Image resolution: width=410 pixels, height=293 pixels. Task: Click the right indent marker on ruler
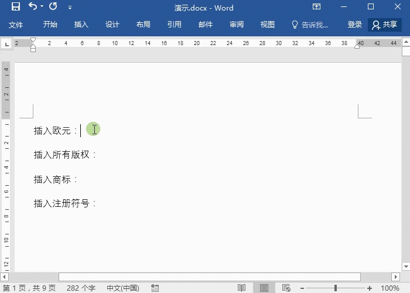(357, 46)
